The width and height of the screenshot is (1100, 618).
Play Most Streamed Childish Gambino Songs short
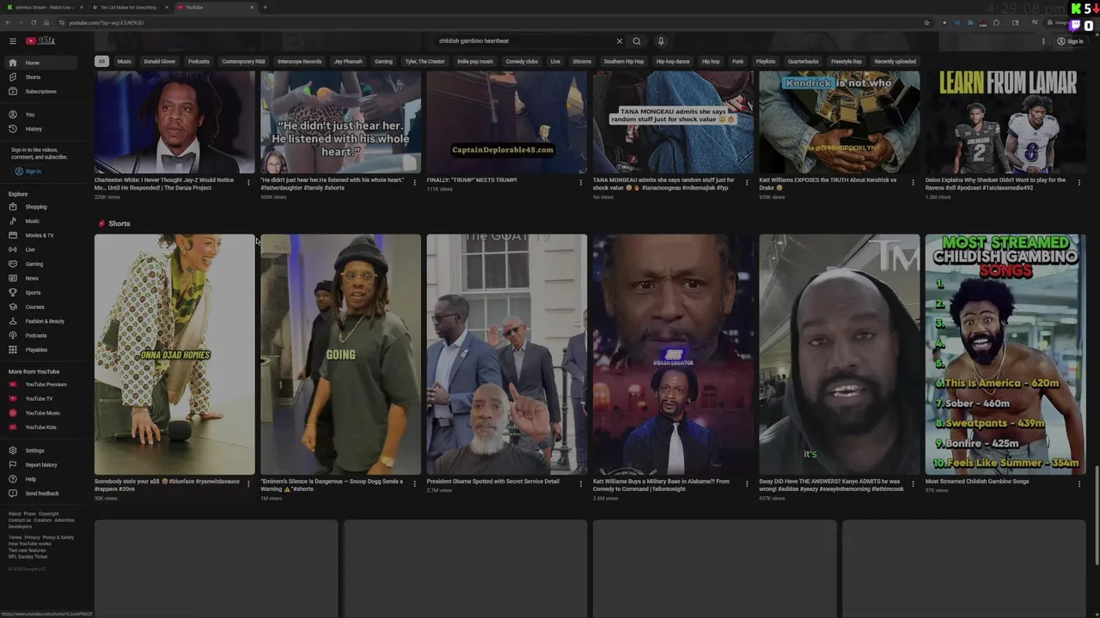pyautogui.click(x=1005, y=354)
